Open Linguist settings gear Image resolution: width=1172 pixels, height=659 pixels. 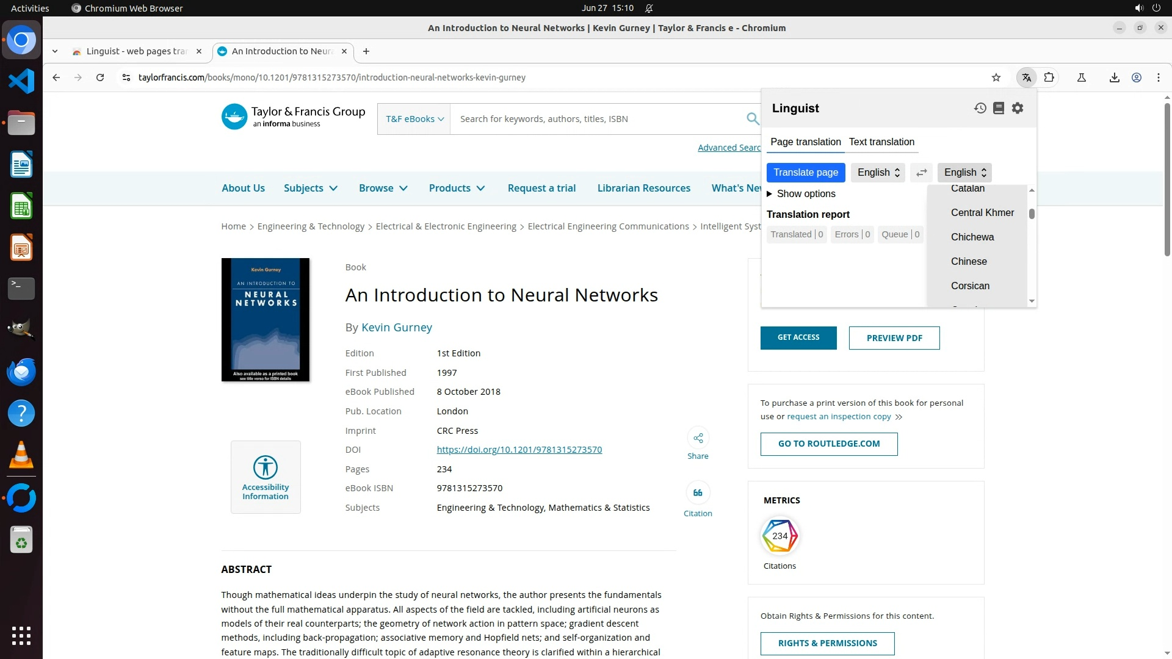click(1018, 108)
